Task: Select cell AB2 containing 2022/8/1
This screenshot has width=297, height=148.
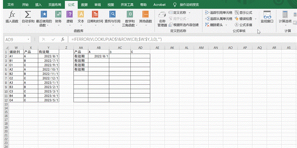Action: 99,56
